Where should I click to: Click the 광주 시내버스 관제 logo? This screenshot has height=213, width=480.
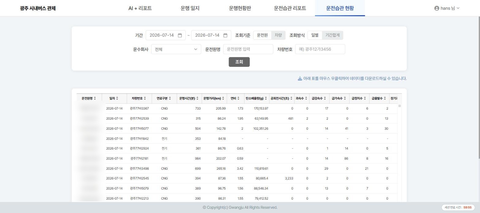point(38,8)
